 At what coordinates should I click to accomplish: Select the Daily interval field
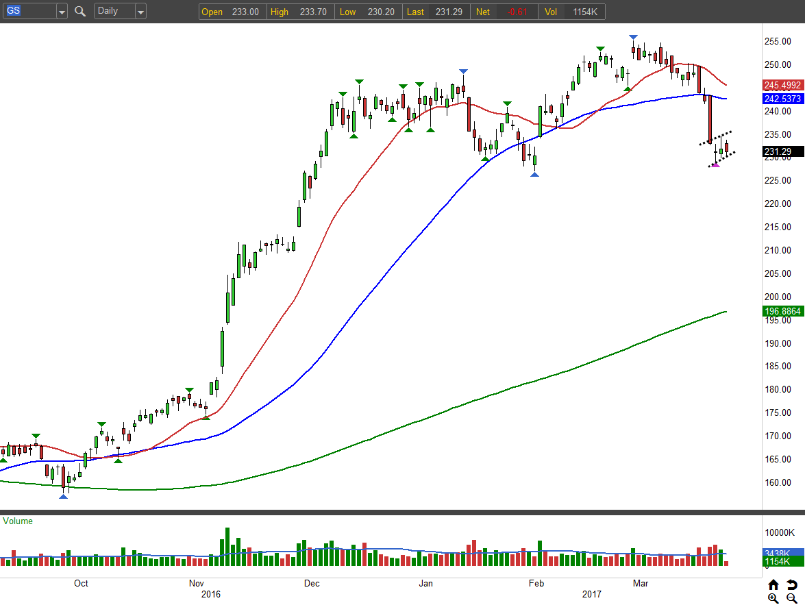[115, 11]
